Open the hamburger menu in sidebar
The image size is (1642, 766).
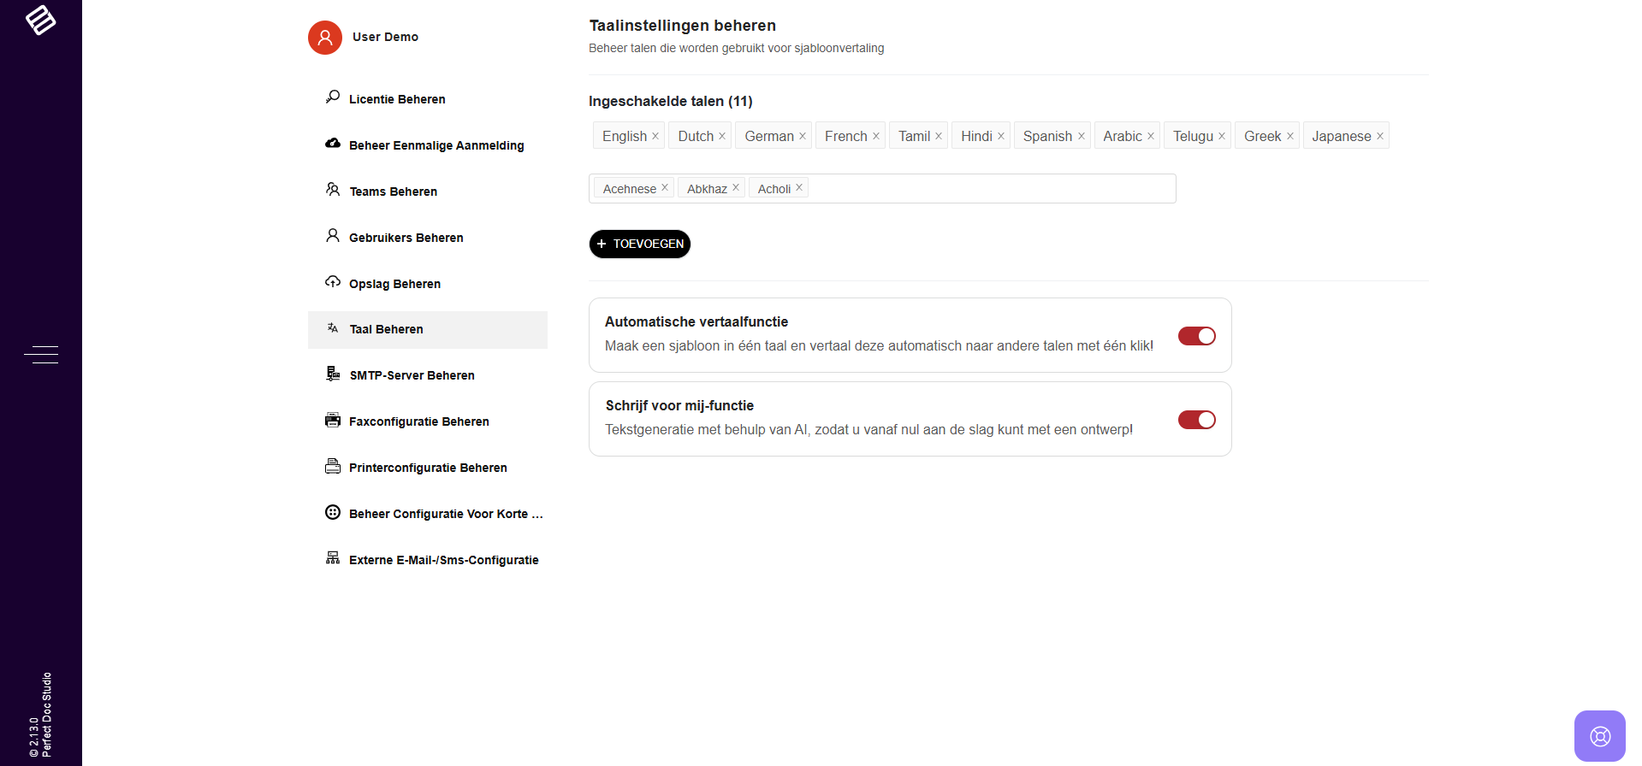pos(41,354)
